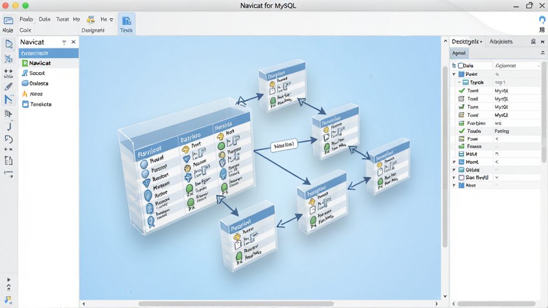The image size is (548, 308).
Task: Select the Terdicte item in the side panel
Action: click(41, 104)
